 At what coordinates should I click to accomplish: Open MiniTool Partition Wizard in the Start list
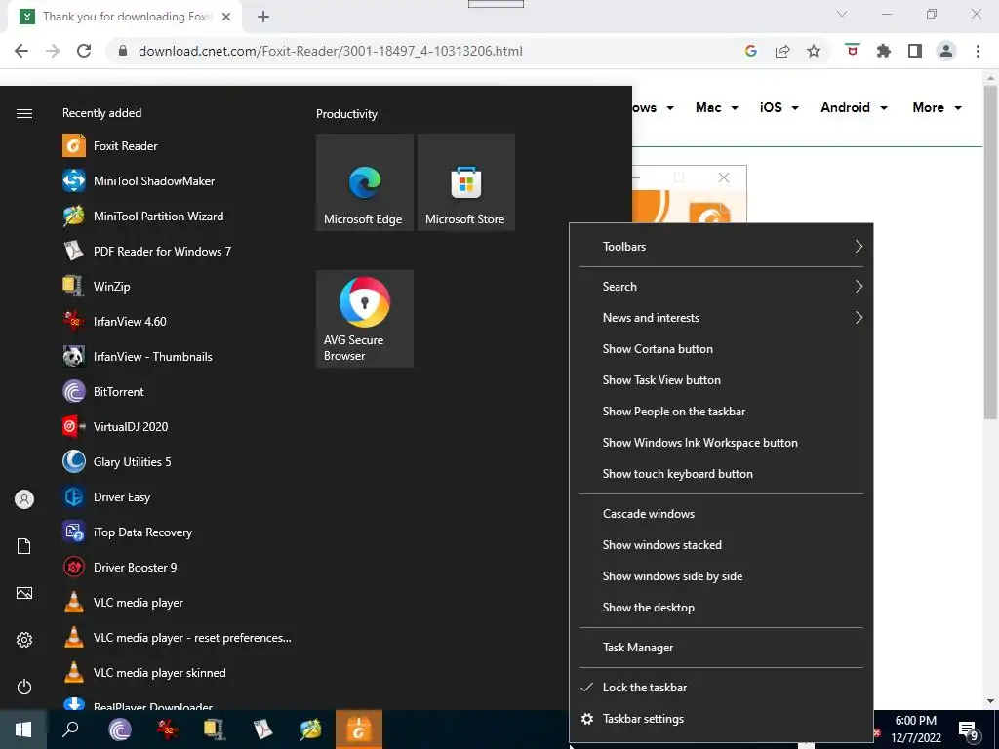click(179, 216)
